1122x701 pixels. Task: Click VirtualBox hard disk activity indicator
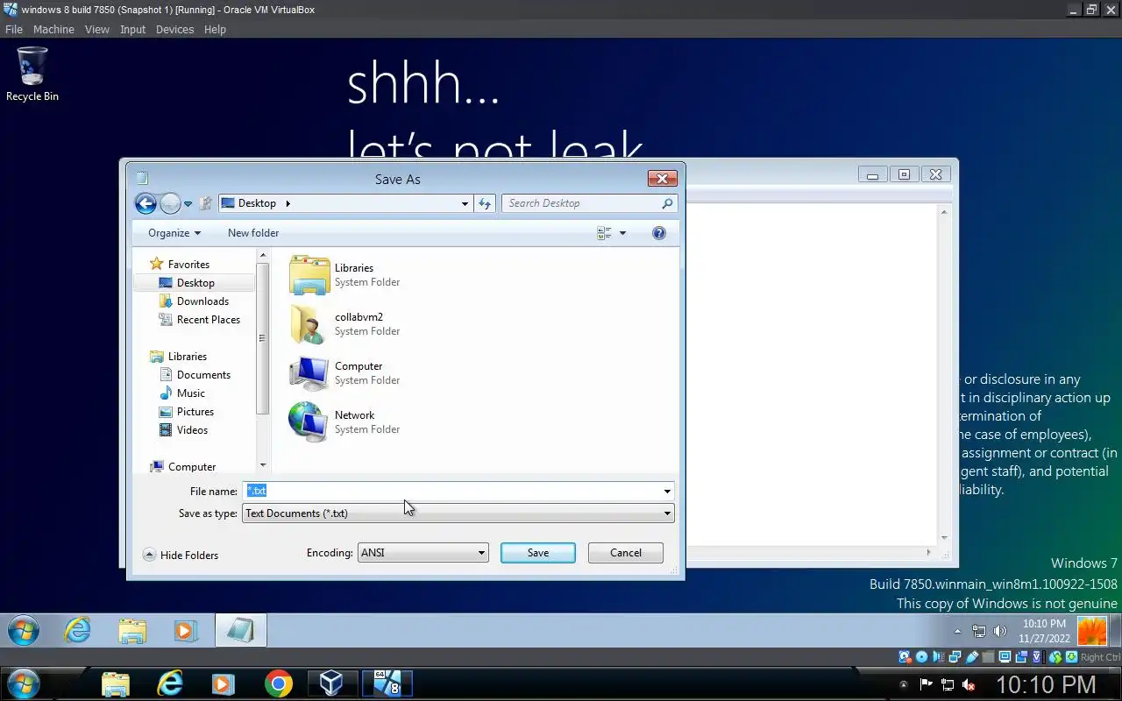click(904, 657)
